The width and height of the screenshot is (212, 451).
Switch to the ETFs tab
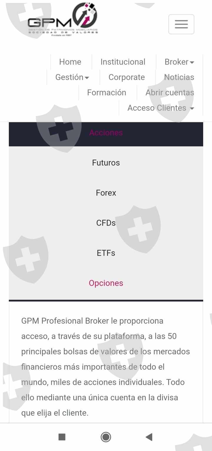[106, 253]
